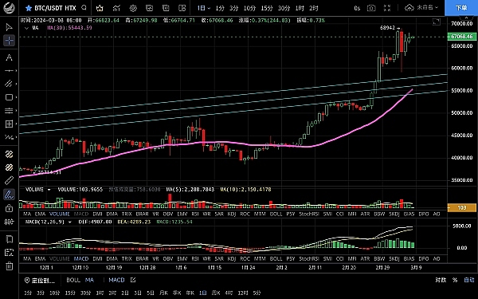
Task: Select the crosshair cursor tool
Action: (x=9, y=41)
